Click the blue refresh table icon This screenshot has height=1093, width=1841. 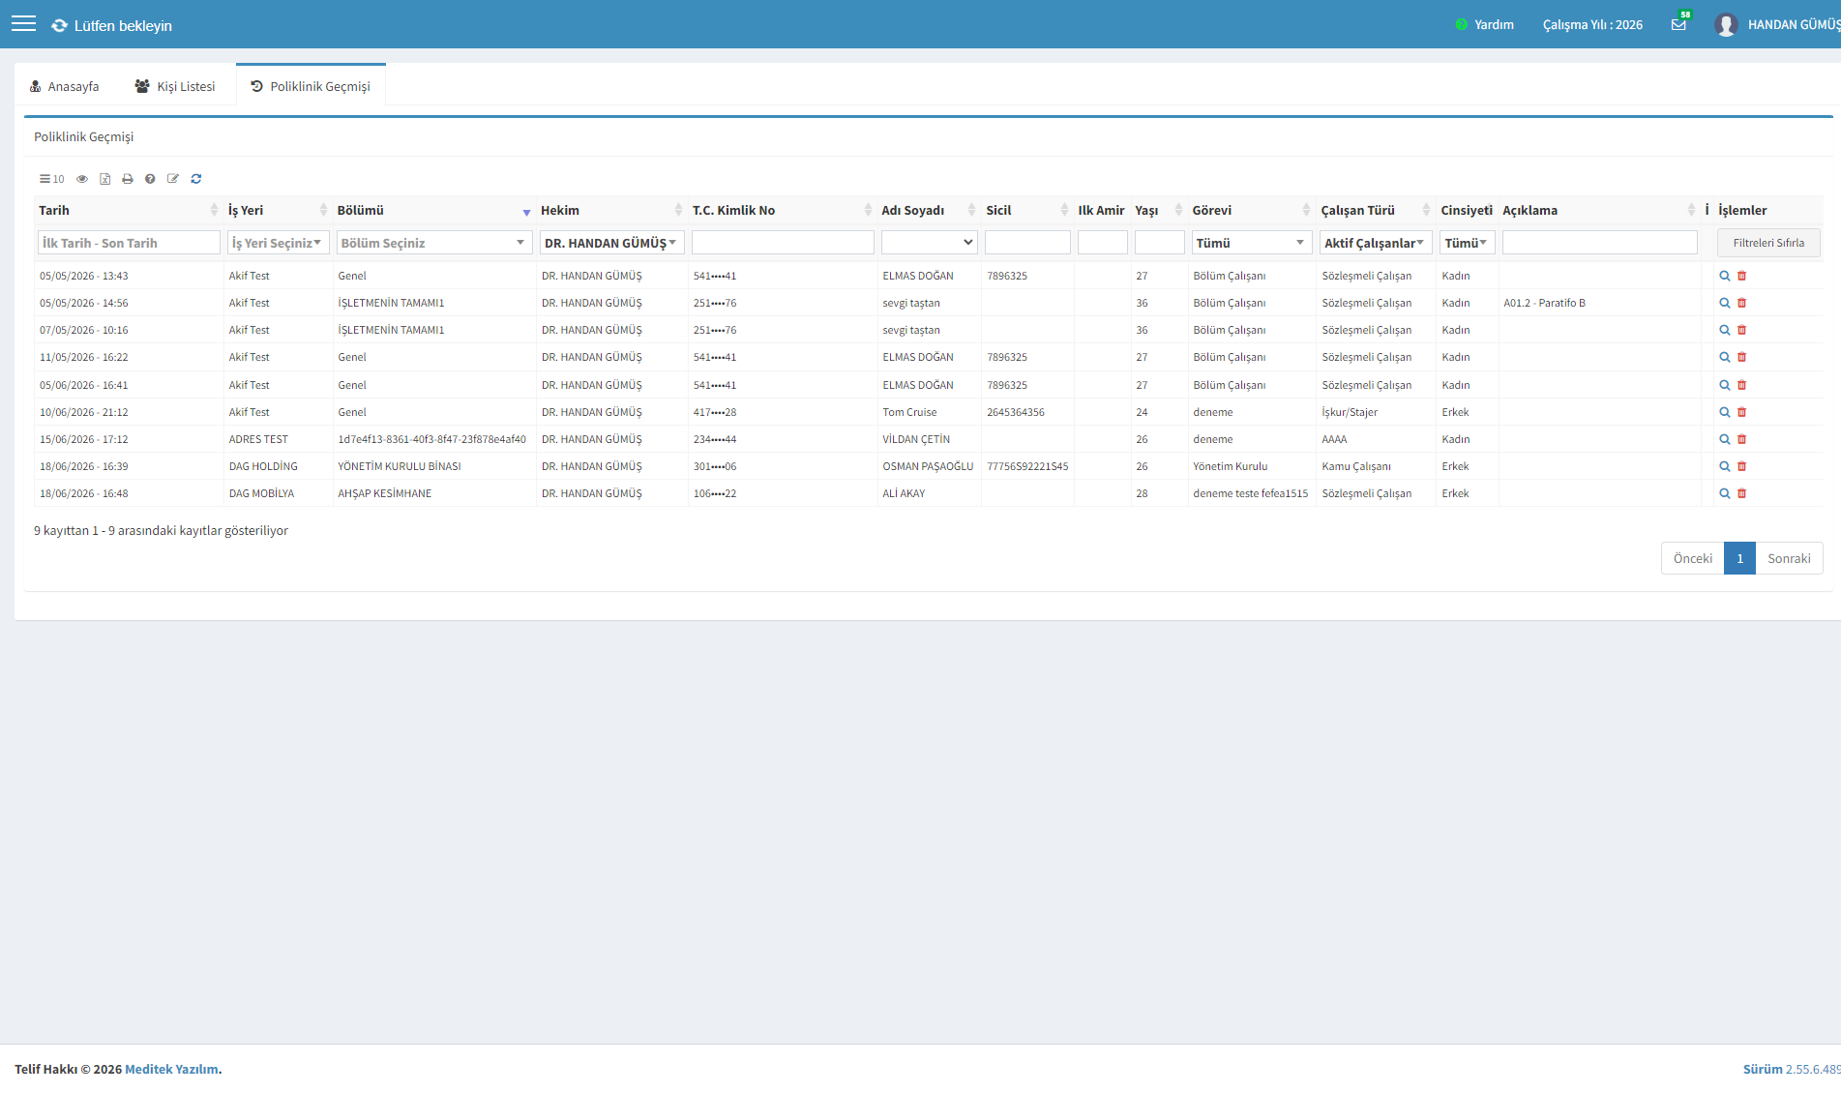click(196, 179)
